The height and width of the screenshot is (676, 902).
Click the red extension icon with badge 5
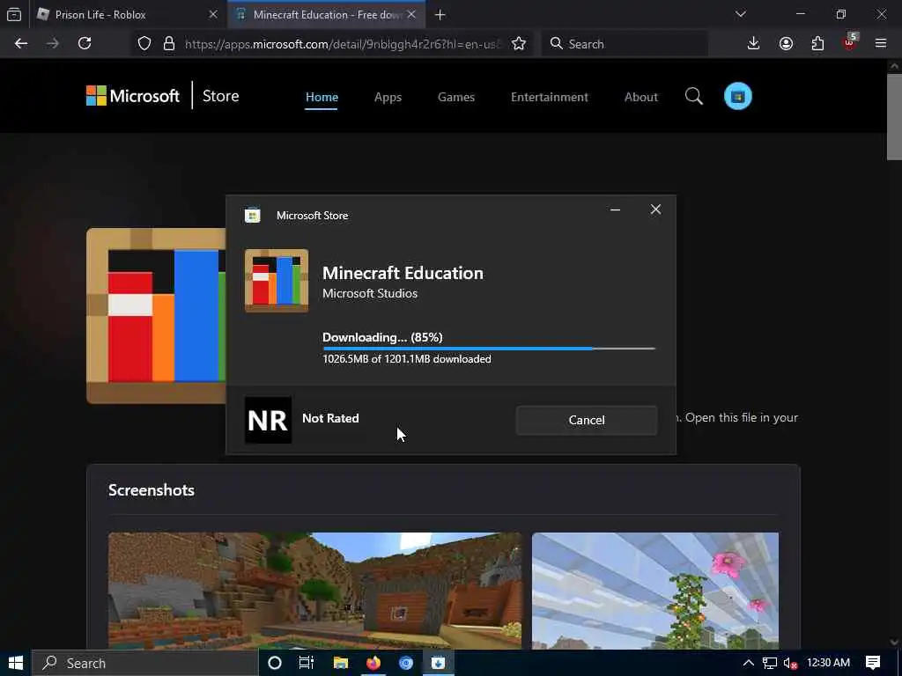click(850, 42)
